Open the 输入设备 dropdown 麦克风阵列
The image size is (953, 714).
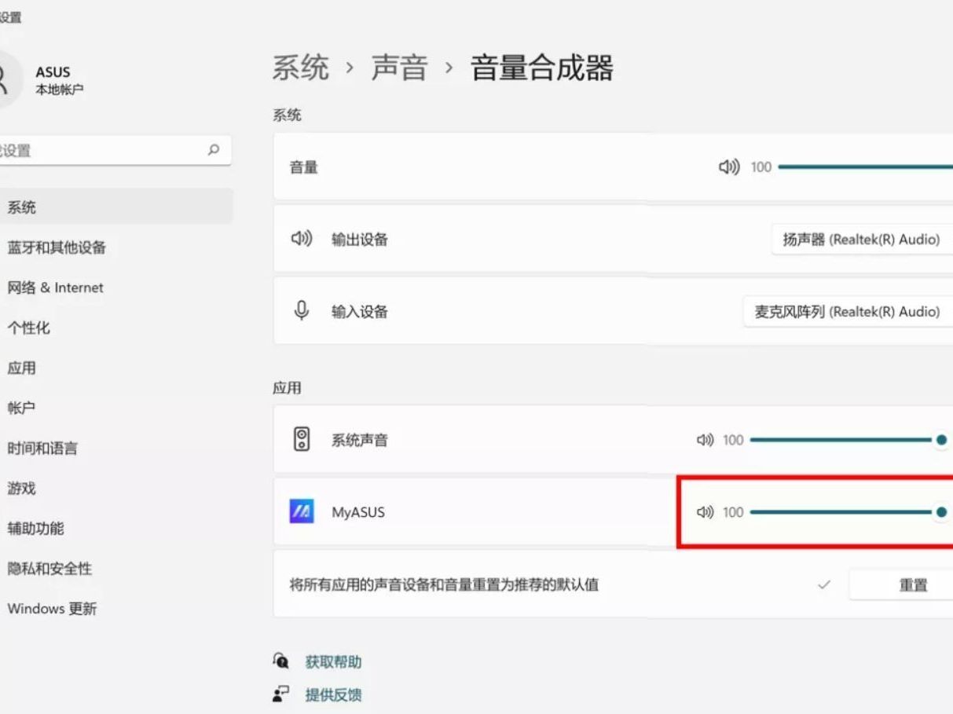click(x=848, y=312)
